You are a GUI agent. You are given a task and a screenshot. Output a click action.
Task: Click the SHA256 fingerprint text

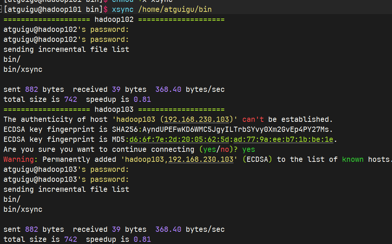point(222,130)
